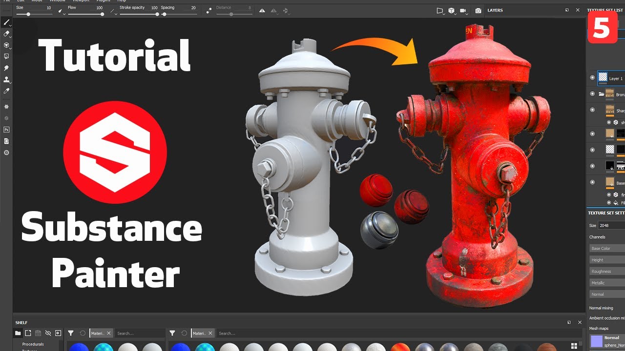This screenshot has height=351, width=625.
Task: Click the shelf hidden-eye icon
Action: [x=48, y=333]
